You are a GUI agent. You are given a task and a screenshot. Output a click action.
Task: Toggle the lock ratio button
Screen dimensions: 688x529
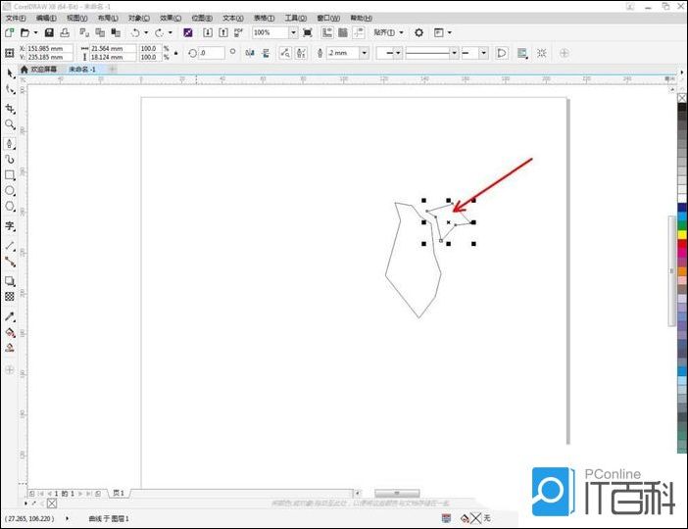175,53
